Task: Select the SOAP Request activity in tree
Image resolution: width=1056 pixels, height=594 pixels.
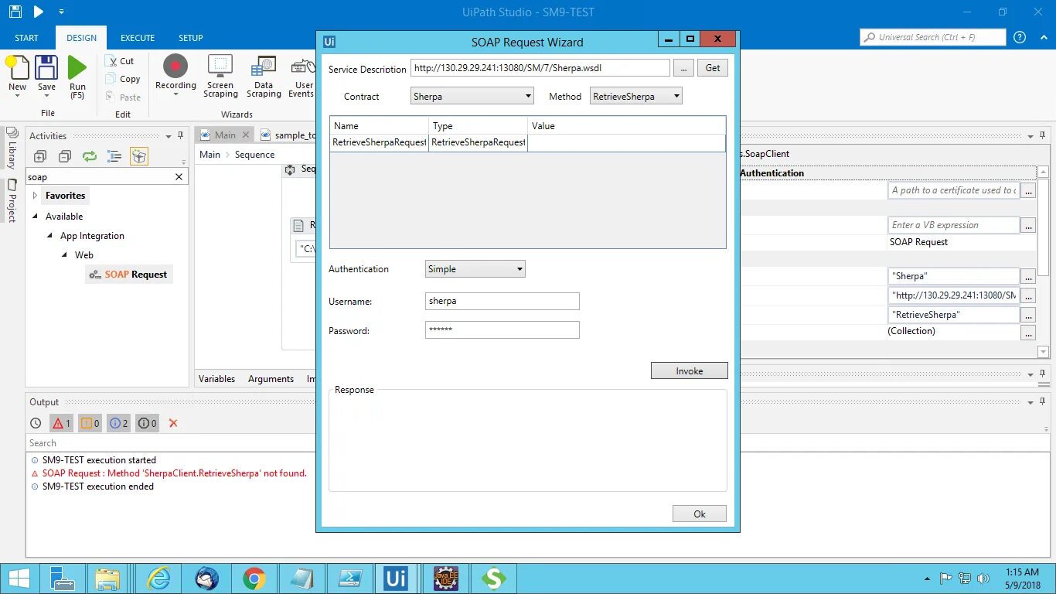Action: (x=128, y=275)
